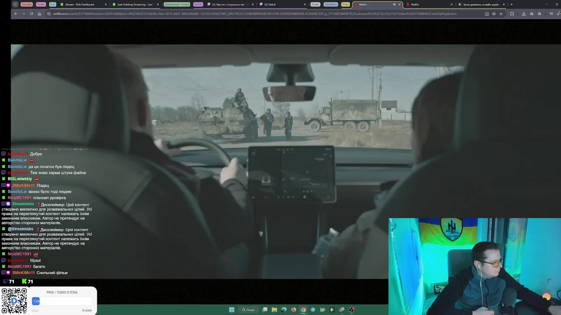The image size is (561, 315).
Task: Open OBS Studio from taskbar
Action: click(x=352, y=310)
